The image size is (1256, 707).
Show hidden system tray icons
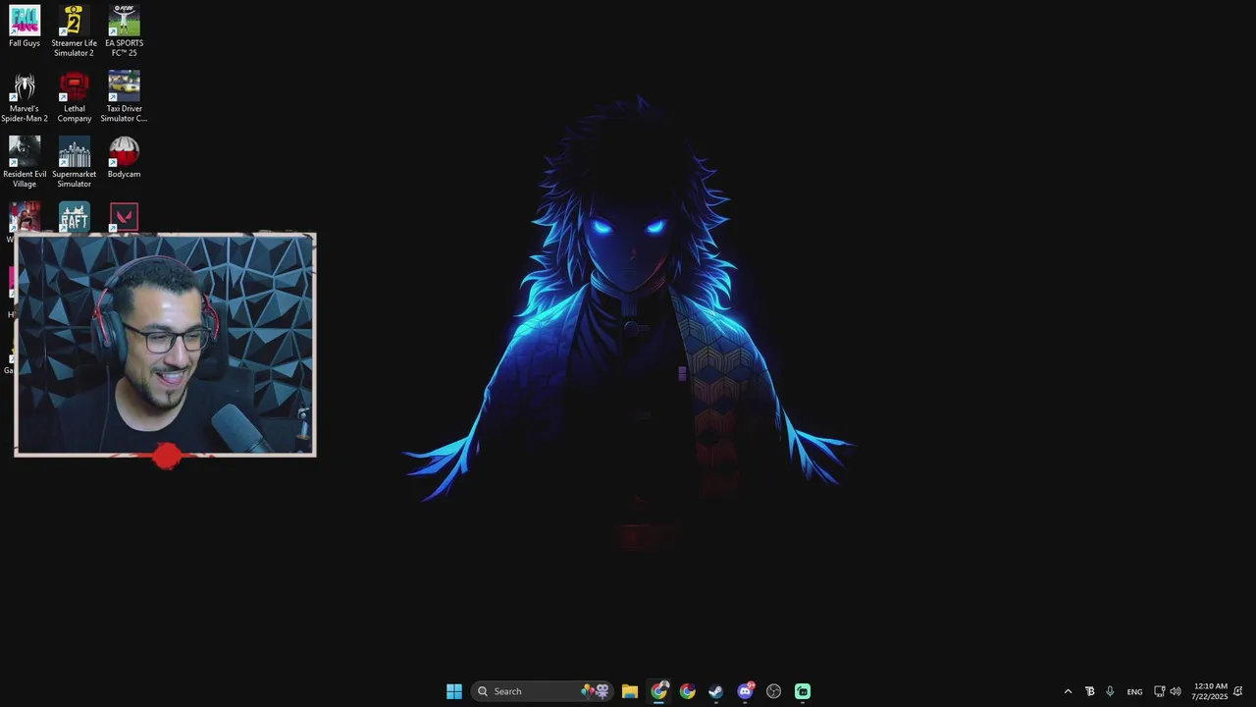pyautogui.click(x=1069, y=691)
